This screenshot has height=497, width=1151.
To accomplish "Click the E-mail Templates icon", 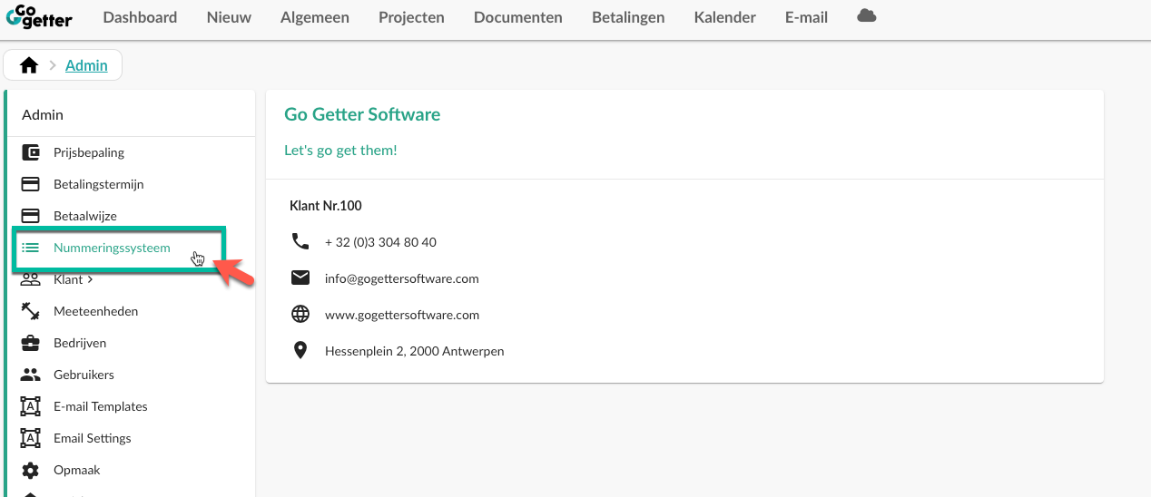I will pos(30,406).
